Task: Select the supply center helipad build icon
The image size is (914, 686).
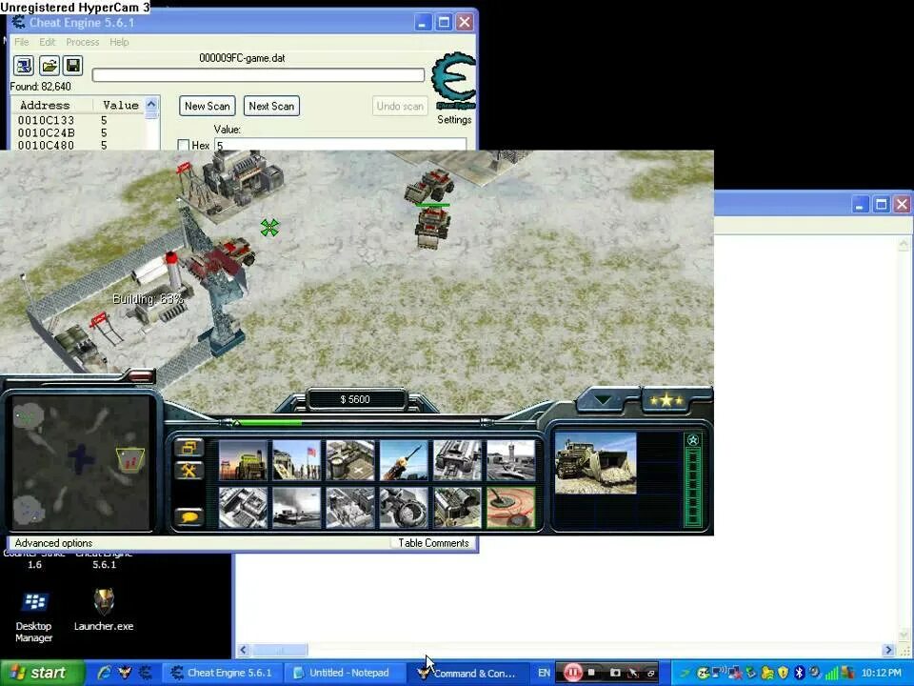Action: (349, 460)
